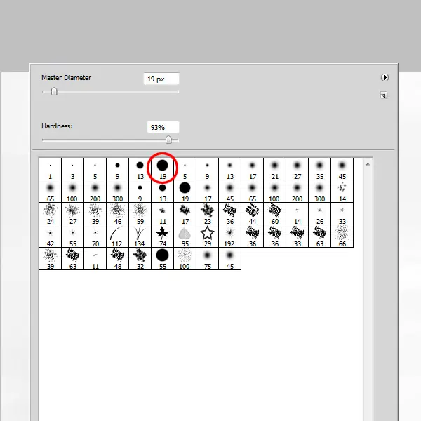Choose the dune grass 112 brush
The width and height of the screenshot is (421, 421).
(118, 236)
